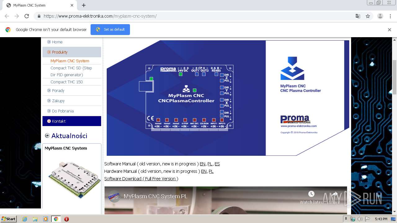Show hidden system tray icons
Screen dimensions: 397x223
pos(346,219)
